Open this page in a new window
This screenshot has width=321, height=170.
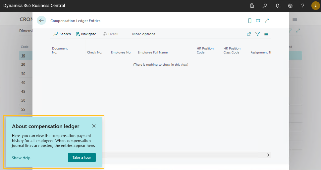pos(258,21)
